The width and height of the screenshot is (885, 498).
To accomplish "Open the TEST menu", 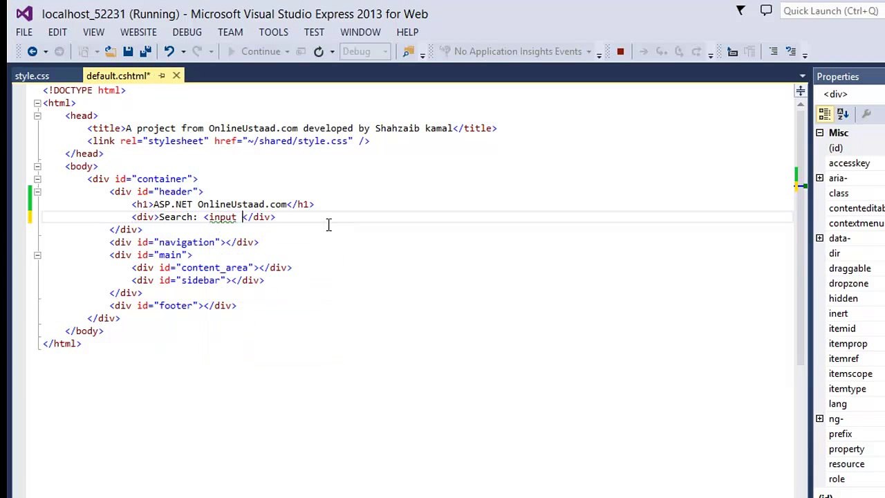I will click(x=314, y=32).
